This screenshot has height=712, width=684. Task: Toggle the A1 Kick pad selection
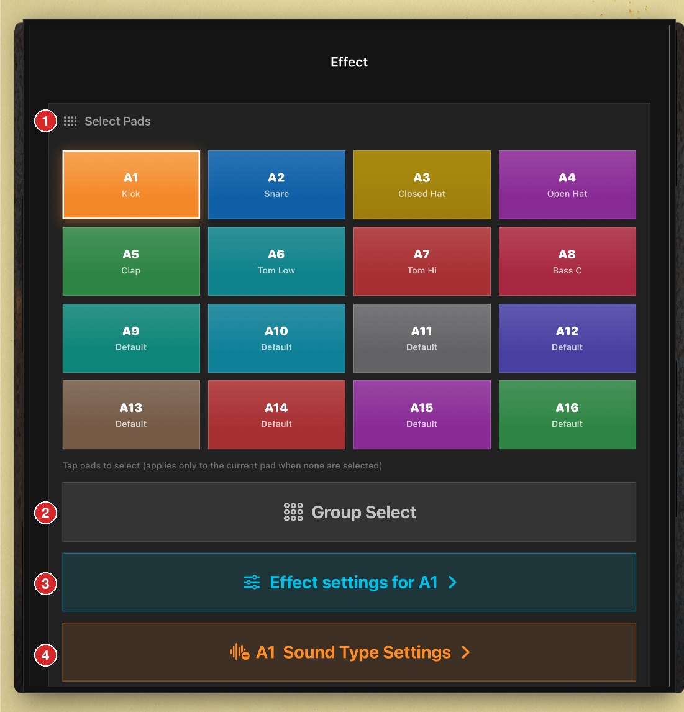coord(131,185)
